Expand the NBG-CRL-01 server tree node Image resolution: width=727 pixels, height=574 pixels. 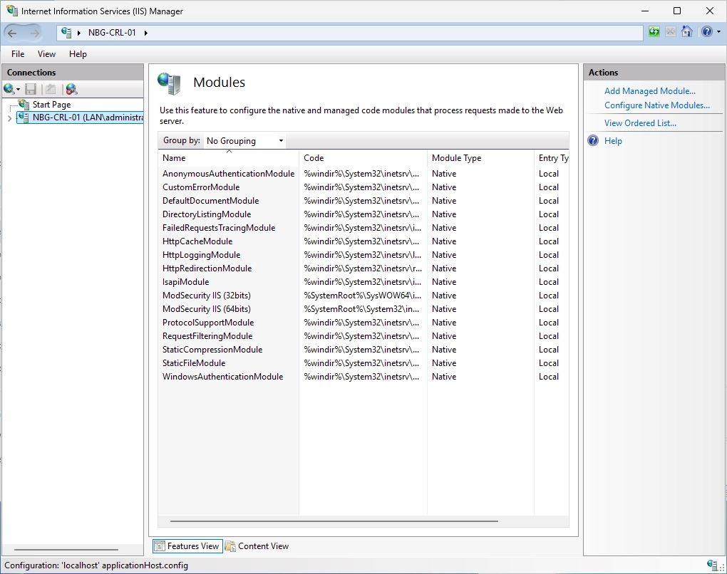[x=9, y=118]
